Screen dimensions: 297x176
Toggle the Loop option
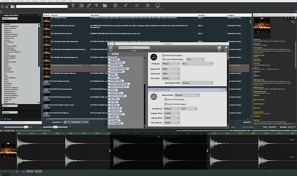coord(232,127)
